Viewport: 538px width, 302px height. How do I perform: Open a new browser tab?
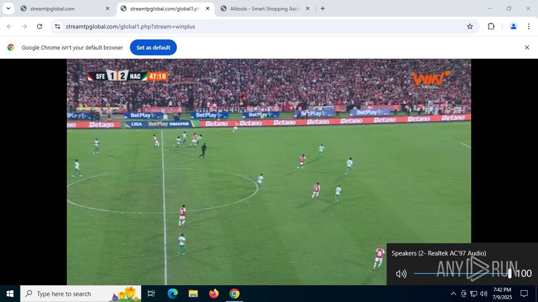click(x=323, y=8)
